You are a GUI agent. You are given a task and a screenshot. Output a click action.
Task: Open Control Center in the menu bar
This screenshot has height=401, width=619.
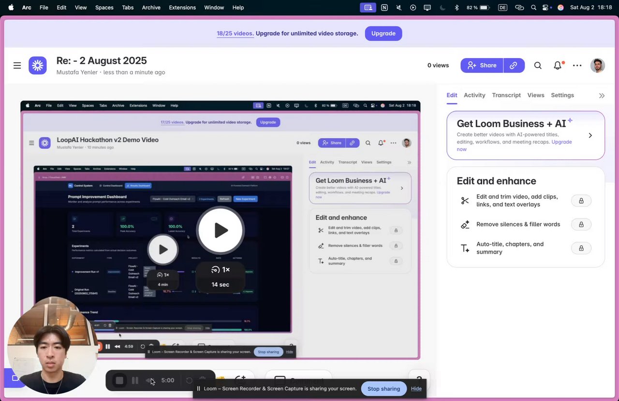[546, 7]
